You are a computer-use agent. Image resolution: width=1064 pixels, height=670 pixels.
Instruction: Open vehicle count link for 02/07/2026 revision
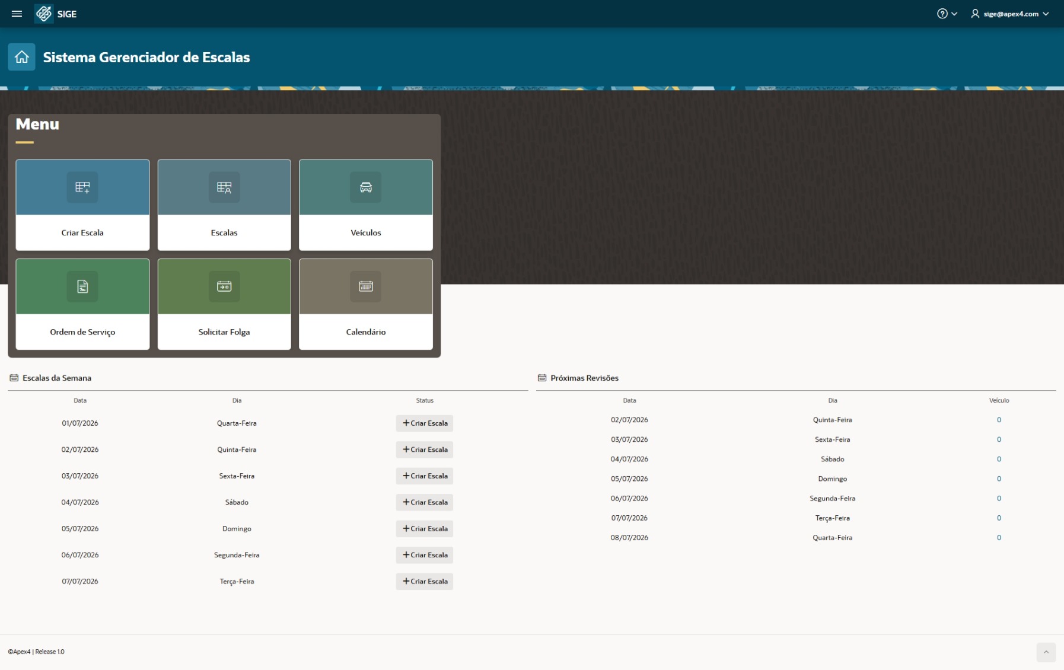coord(999,420)
